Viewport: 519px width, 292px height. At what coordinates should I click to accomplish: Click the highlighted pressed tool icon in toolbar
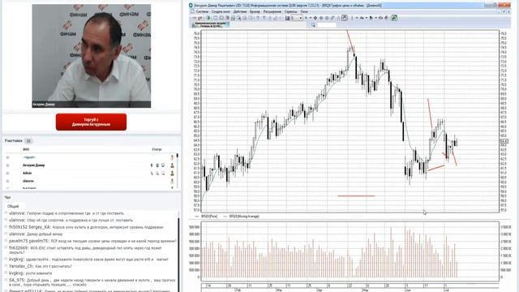[344, 18]
